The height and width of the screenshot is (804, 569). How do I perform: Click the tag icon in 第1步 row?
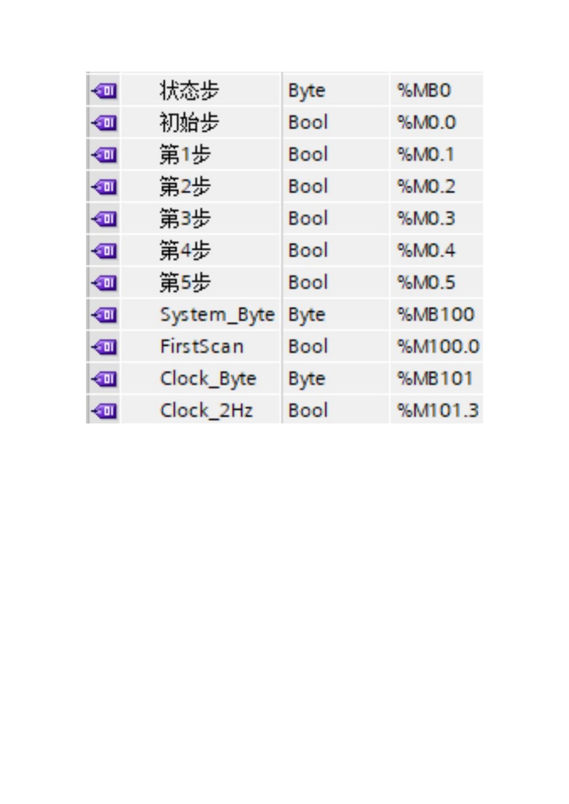click(x=104, y=155)
